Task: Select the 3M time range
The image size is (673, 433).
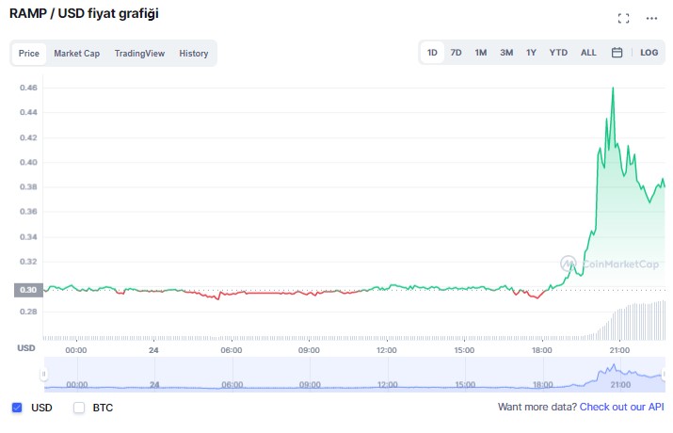Action: 506,53
